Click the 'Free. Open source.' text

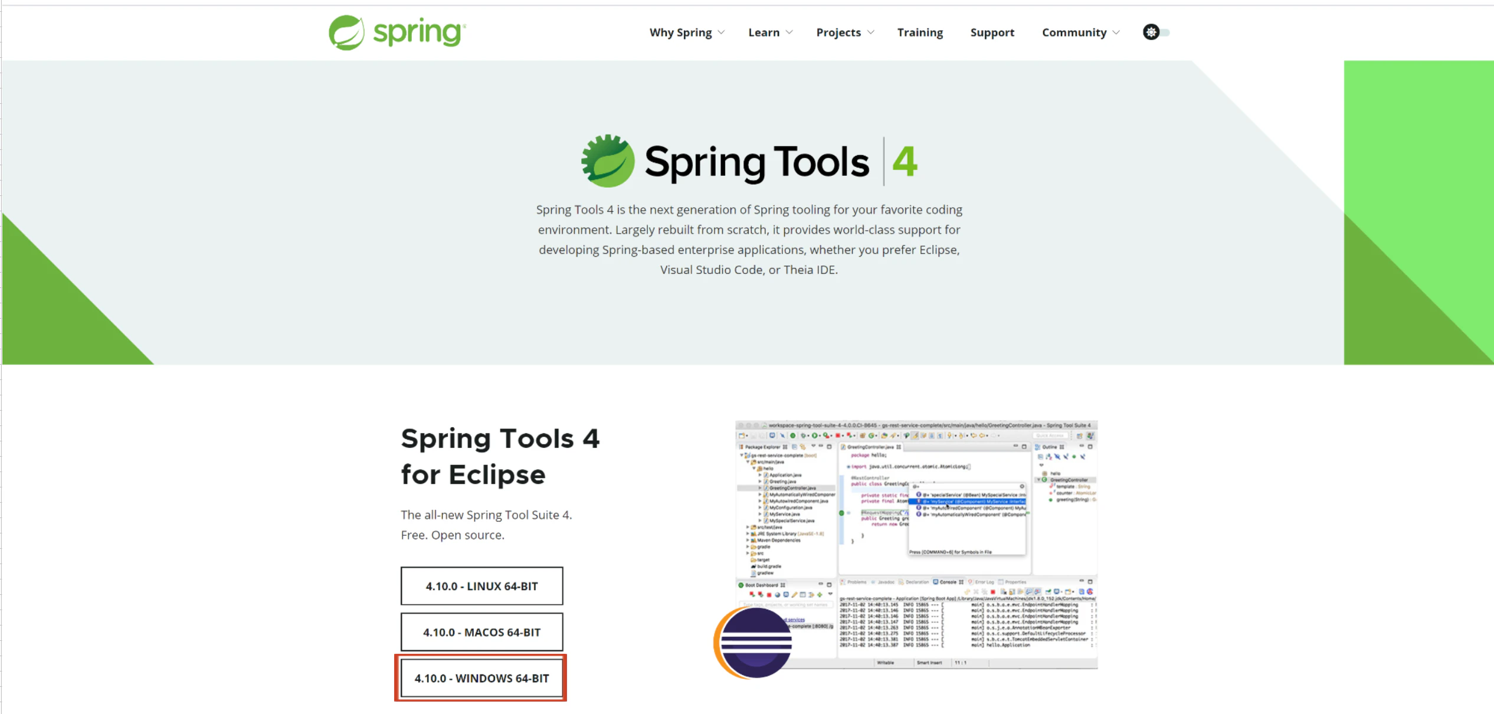453,535
